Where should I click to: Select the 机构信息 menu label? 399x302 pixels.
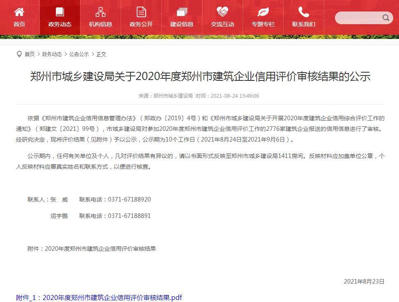[x=101, y=24]
